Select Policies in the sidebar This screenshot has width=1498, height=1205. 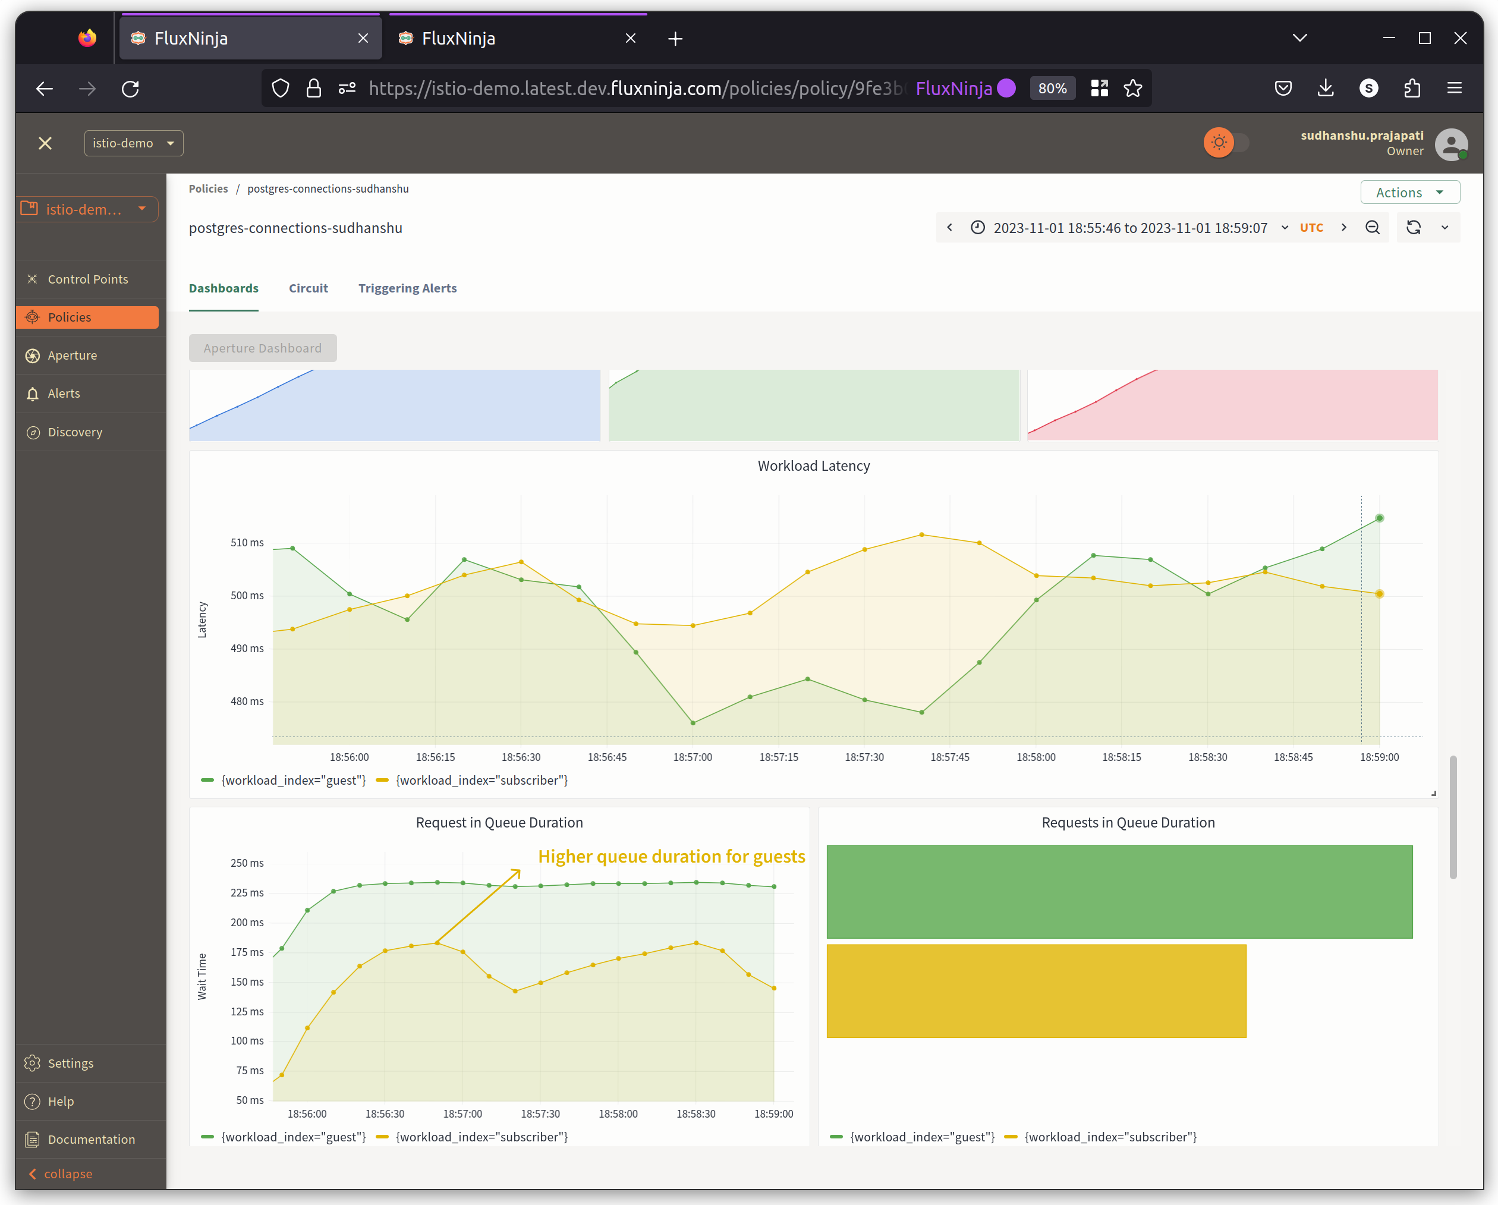point(87,317)
